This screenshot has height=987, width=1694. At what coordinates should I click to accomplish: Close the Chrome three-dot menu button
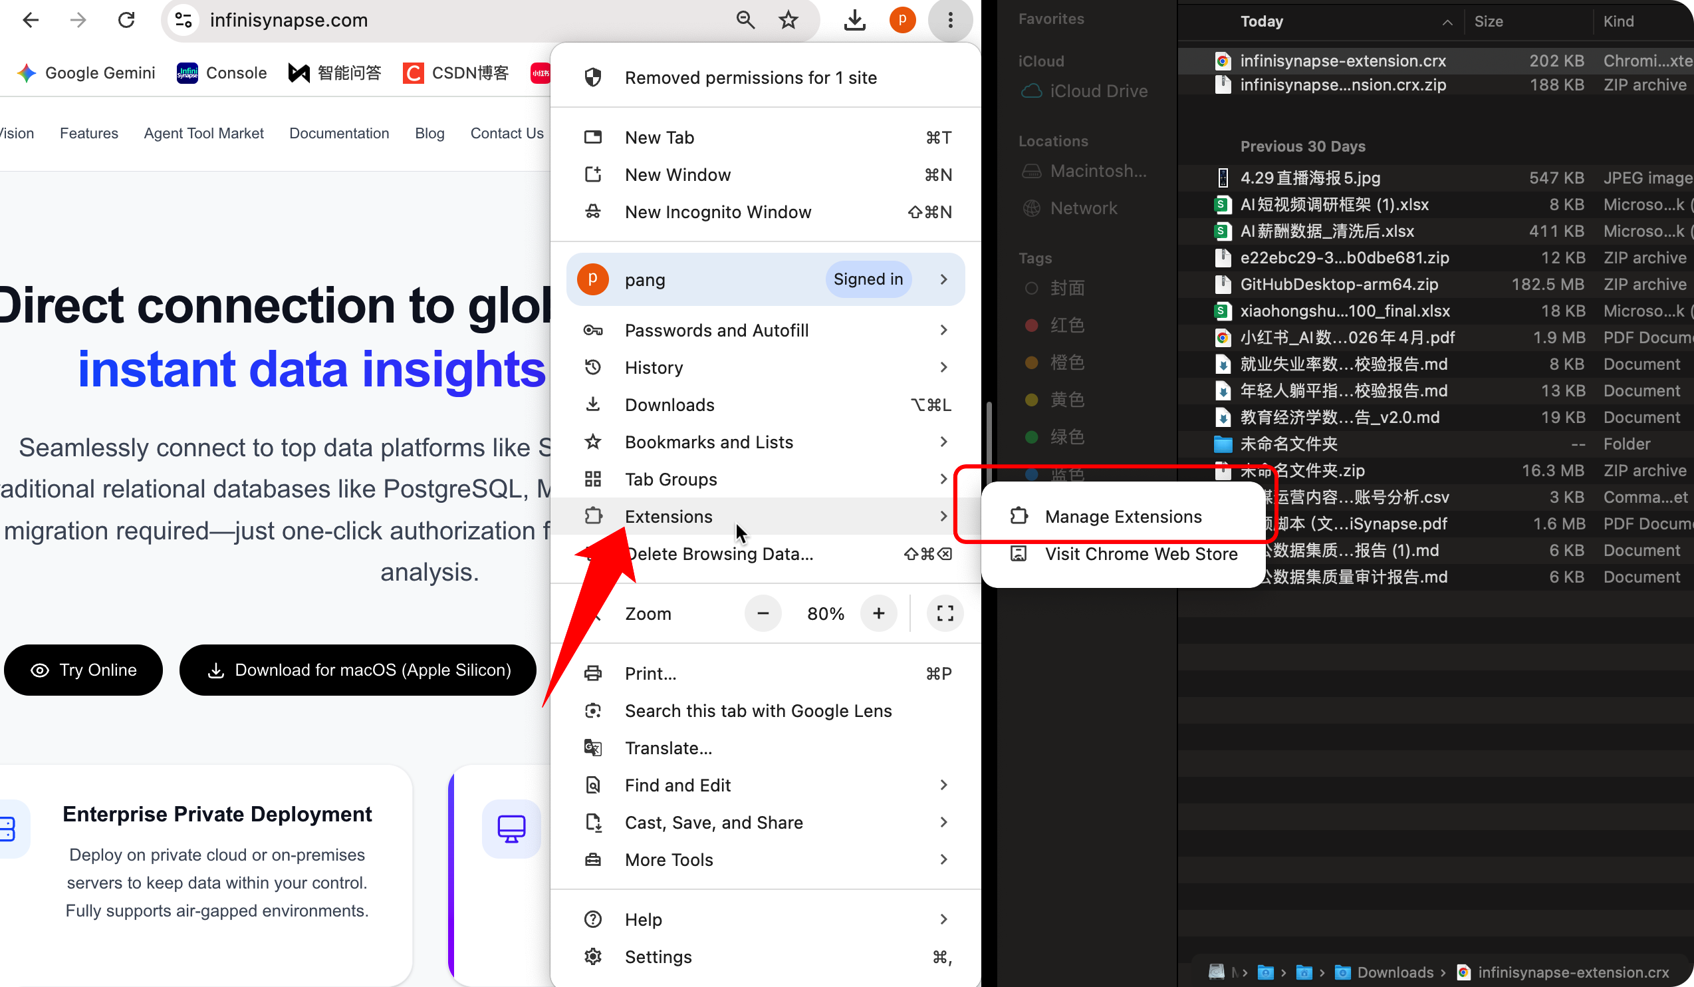coord(950,20)
